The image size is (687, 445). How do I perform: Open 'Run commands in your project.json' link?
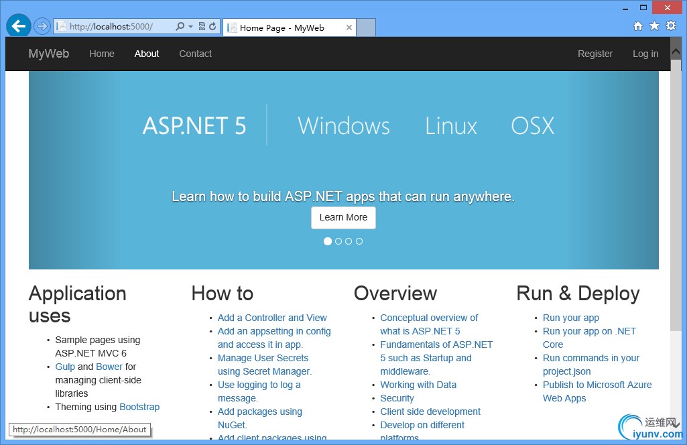click(x=591, y=365)
